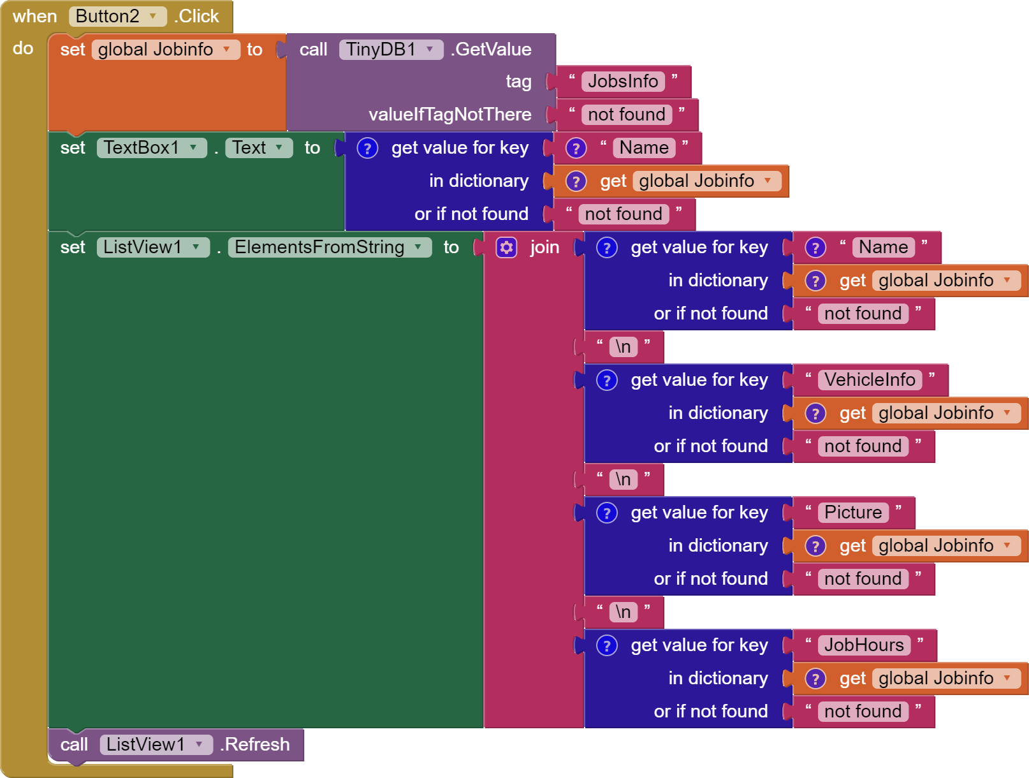
Task: Click the question mark on the JobHours get value block
Action: pyautogui.click(x=606, y=645)
